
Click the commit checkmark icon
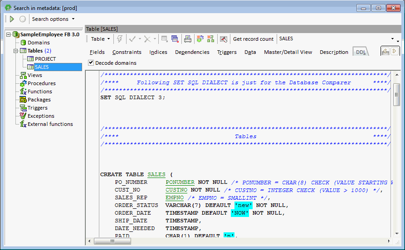132,39
